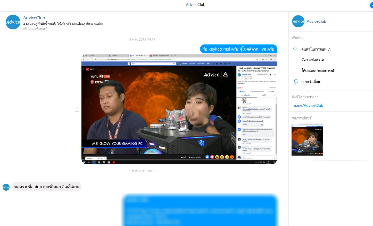The image size is (373, 226).
Task: Open the large AdviceClub avatar in conversation header
Action: [13, 22]
